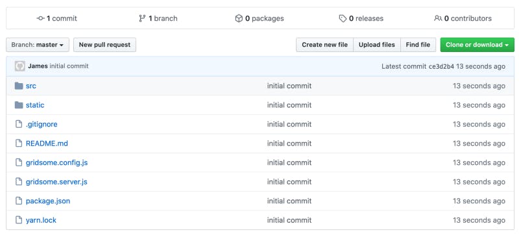Click the .gitignore file icon
This screenshot has width=519, height=237.
pyautogui.click(x=19, y=124)
